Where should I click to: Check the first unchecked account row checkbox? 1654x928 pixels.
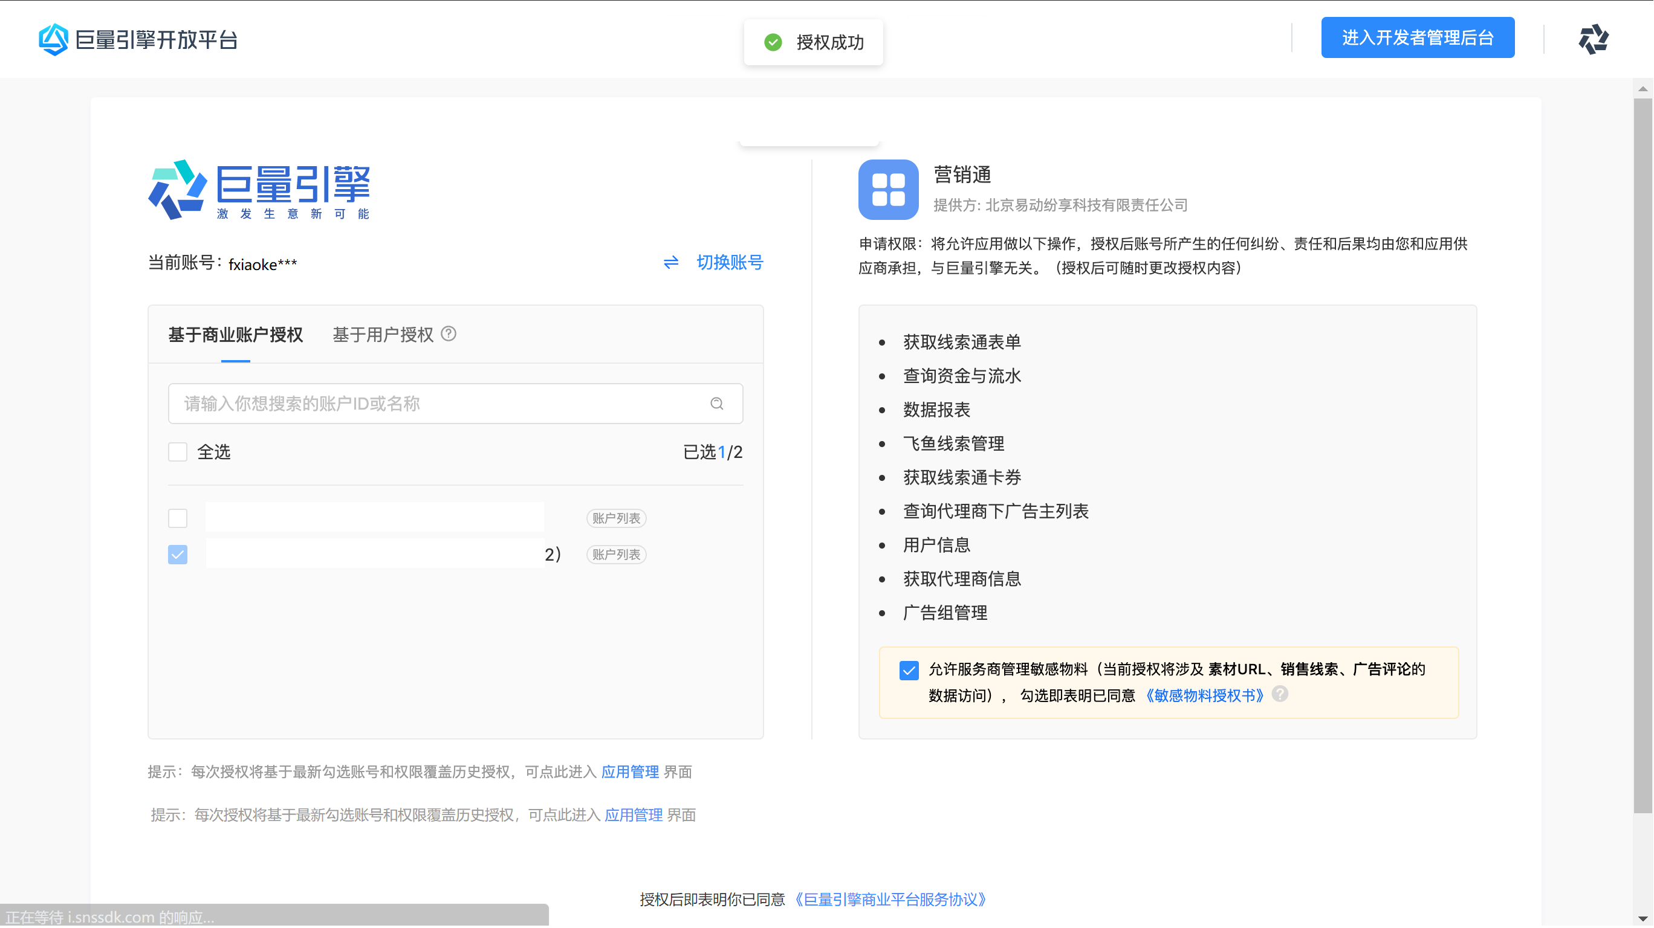coord(178,518)
